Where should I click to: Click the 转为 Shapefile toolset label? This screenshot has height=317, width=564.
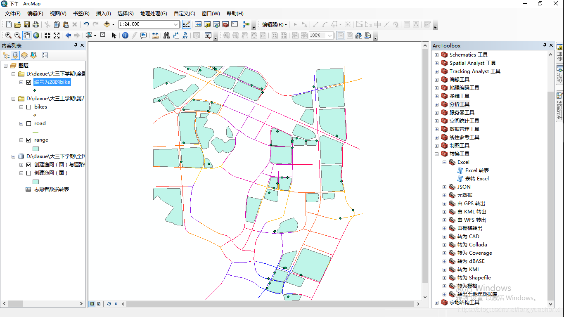474,278
